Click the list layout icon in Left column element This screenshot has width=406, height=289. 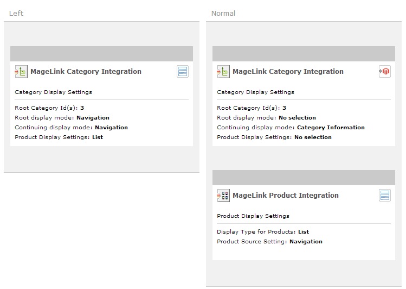tap(183, 72)
